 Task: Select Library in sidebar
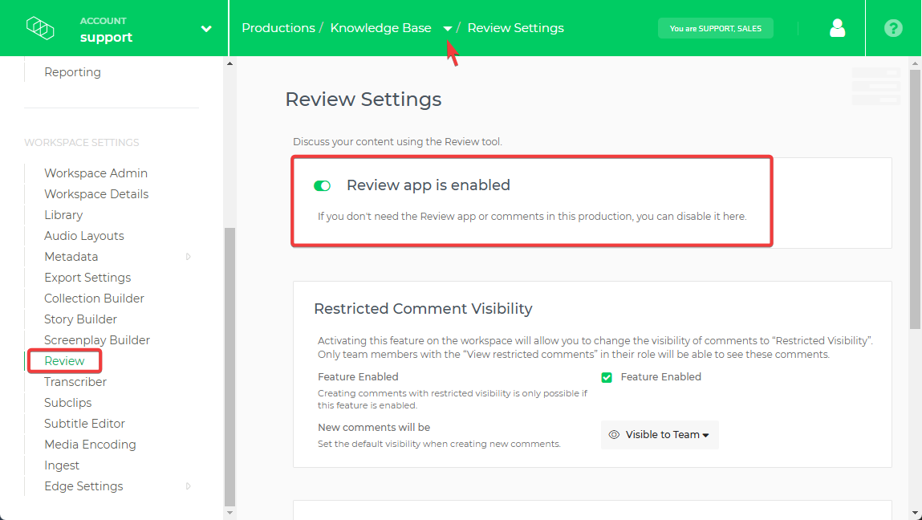click(63, 215)
